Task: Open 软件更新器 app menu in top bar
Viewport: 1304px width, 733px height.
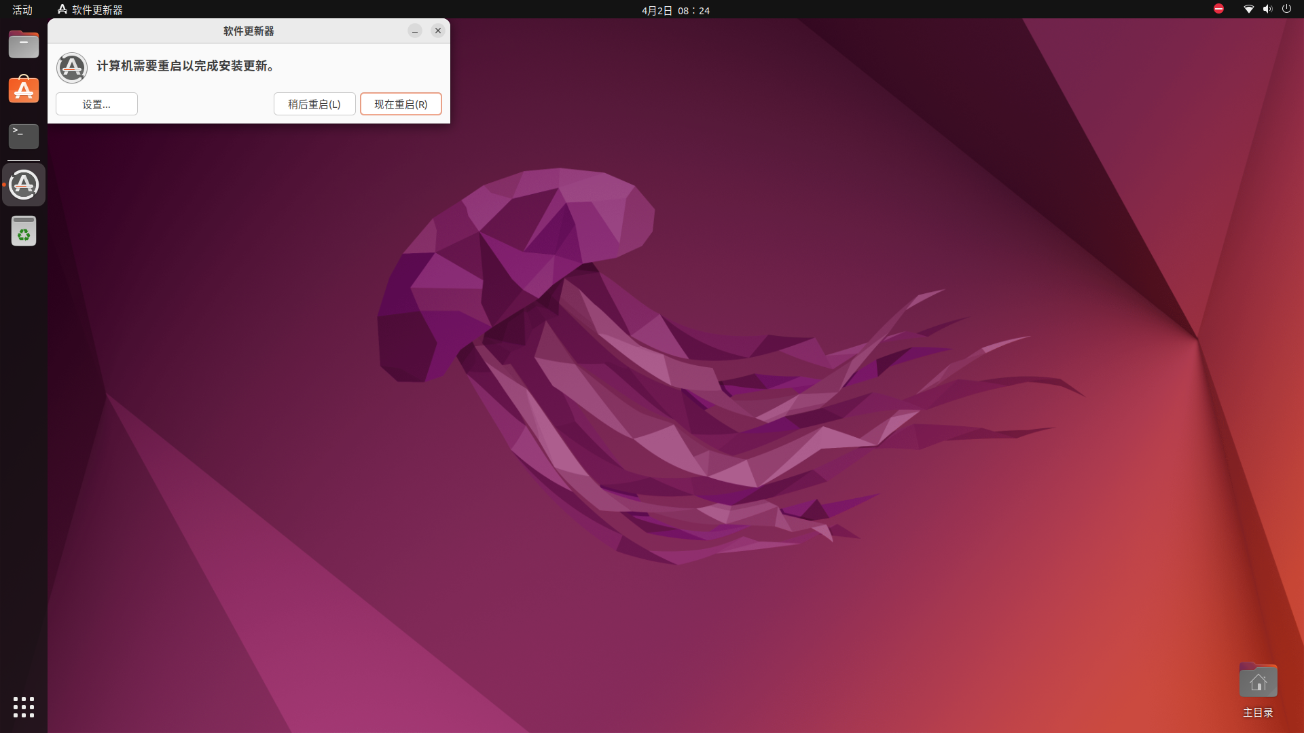Action: click(x=90, y=10)
